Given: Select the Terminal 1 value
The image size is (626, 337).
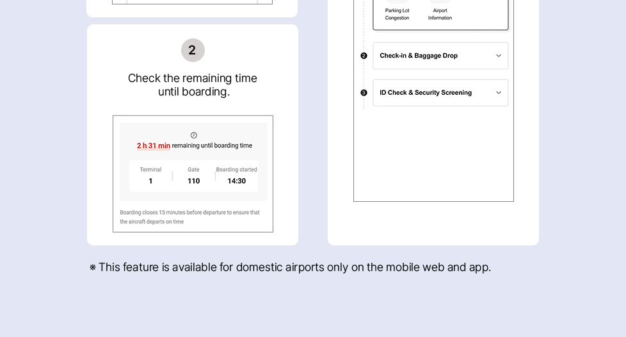Looking at the screenshot, I should point(150,181).
